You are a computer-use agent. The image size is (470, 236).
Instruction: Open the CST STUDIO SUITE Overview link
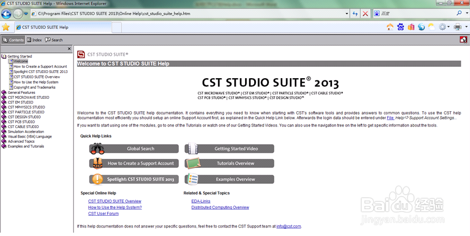click(115, 201)
